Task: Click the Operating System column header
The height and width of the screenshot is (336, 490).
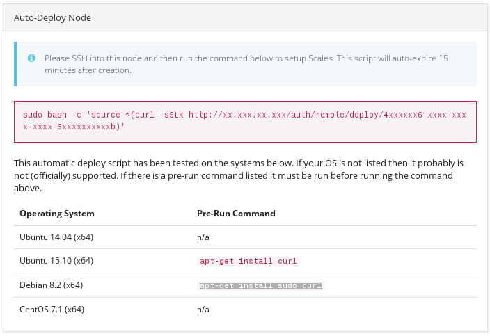Action: point(57,214)
